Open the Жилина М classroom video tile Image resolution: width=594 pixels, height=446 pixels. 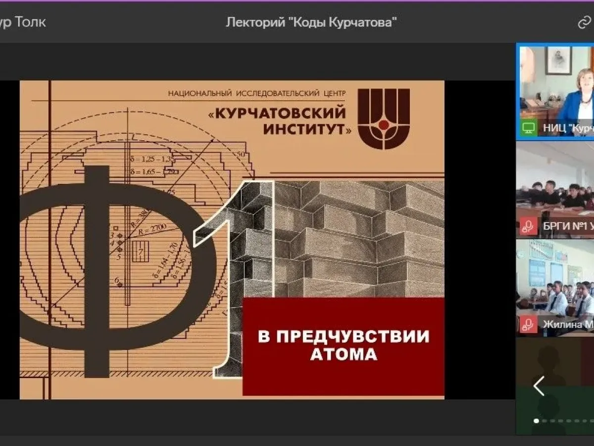click(x=555, y=287)
